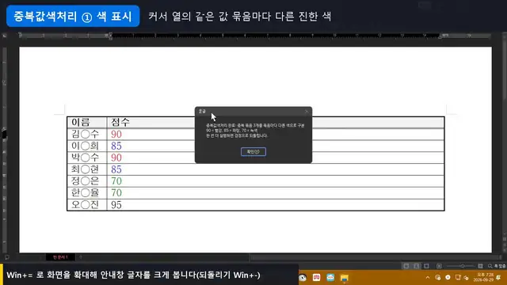
Task: Click the 한○율 name cell
Action: coord(87,193)
